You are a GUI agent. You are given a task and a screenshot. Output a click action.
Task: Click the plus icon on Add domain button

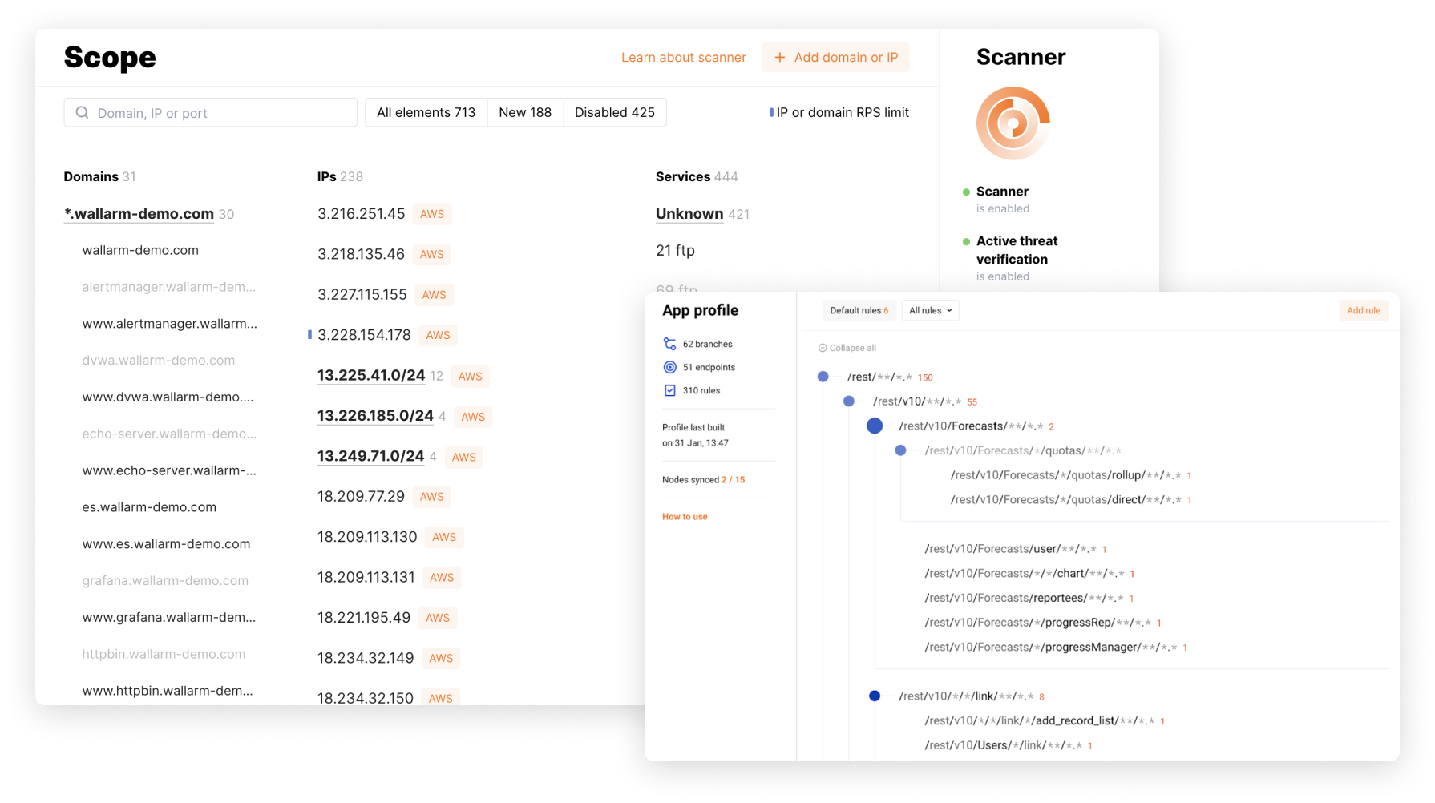pyautogui.click(x=779, y=58)
